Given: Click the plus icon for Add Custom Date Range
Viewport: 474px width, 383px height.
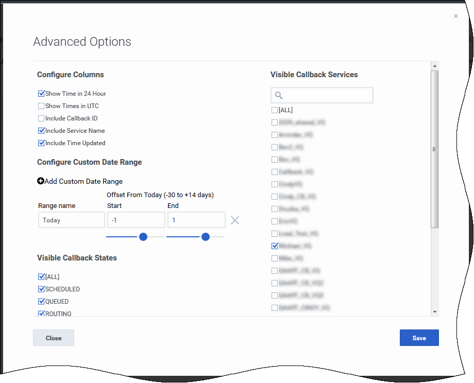Looking at the screenshot, I should click(x=41, y=181).
